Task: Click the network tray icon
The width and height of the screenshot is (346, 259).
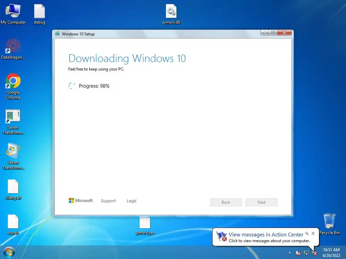Action: point(306,253)
